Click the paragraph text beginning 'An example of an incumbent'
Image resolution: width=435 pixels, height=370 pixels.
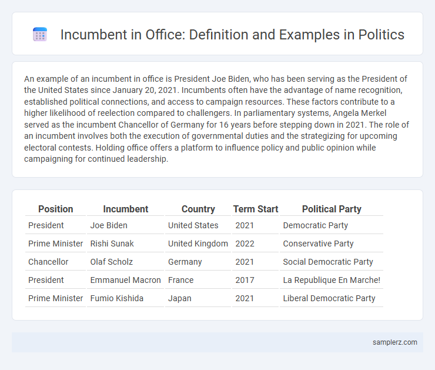click(216, 119)
